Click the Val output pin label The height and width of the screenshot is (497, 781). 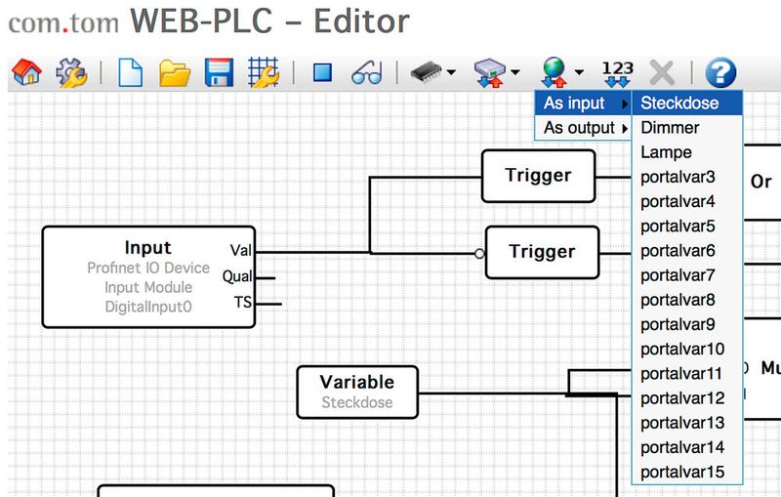(241, 250)
